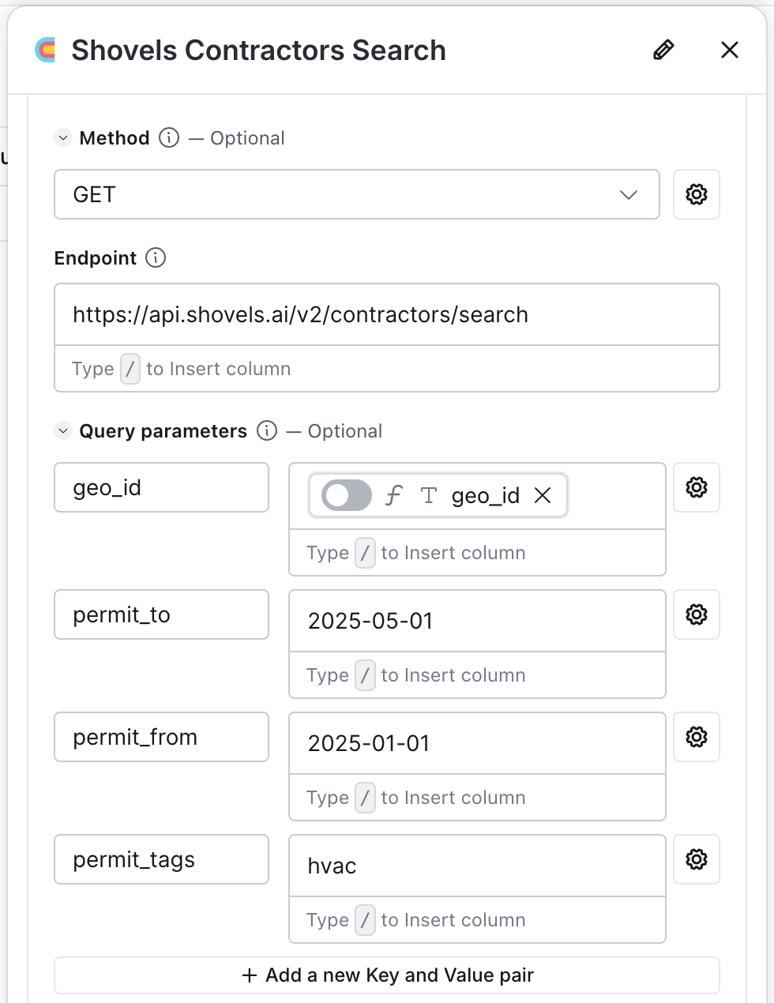Open settings gear next to the Method dropdown

[696, 194]
